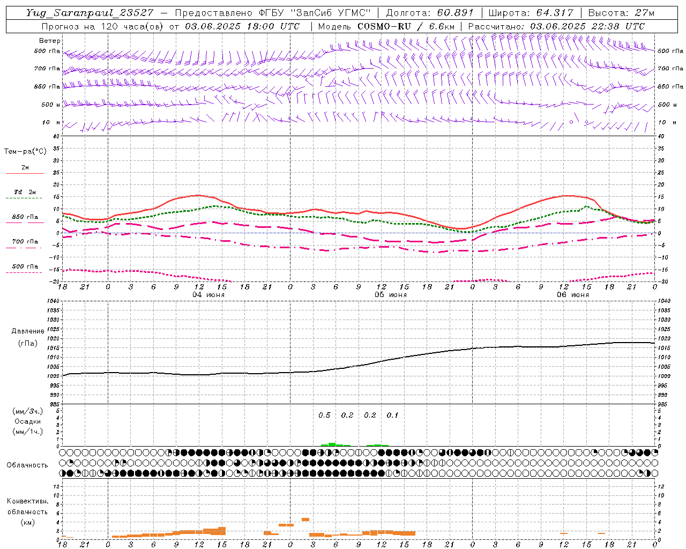Click the 0.5 precipitation amount value

(325, 416)
